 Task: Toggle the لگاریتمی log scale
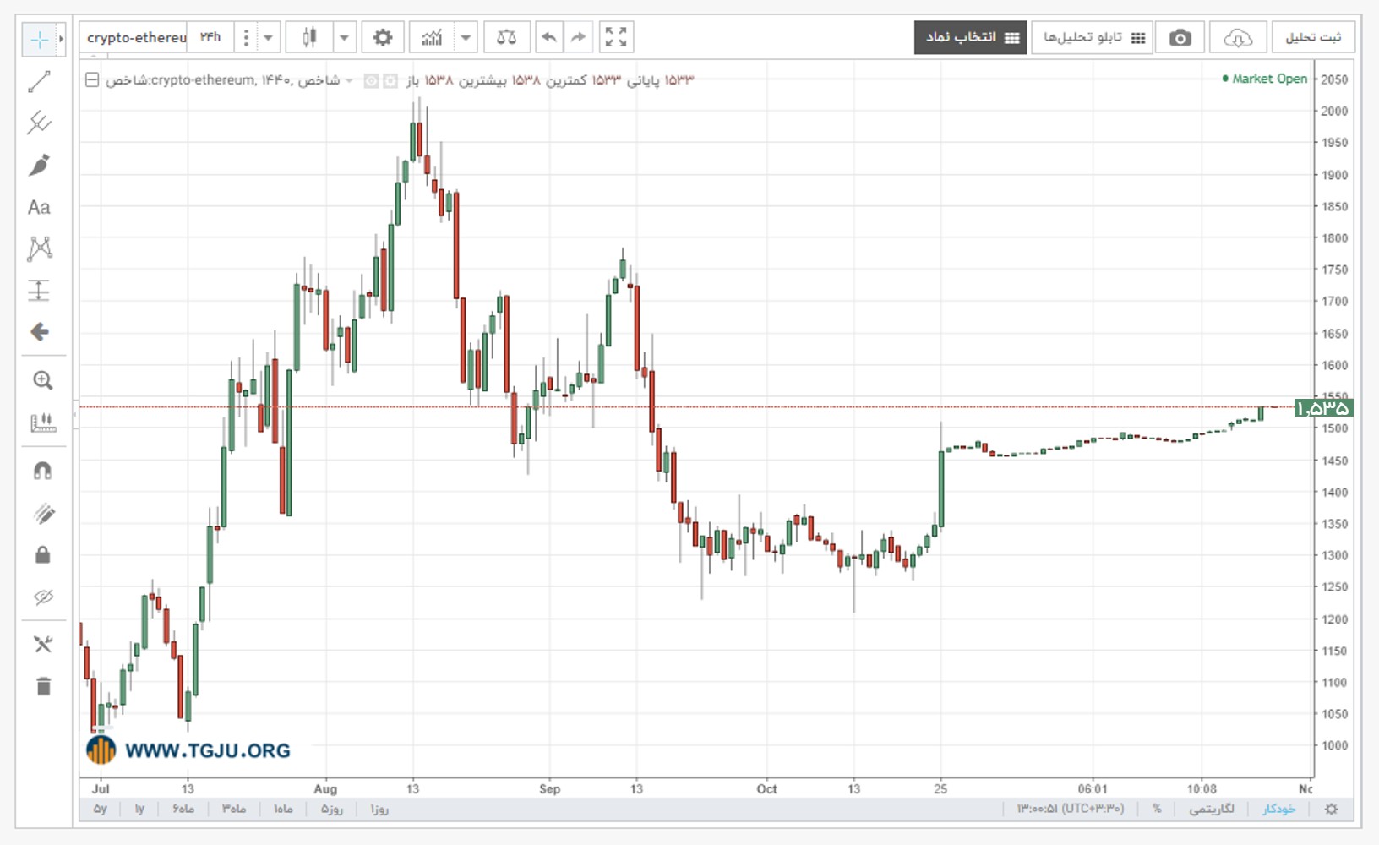pyautogui.click(x=1212, y=809)
